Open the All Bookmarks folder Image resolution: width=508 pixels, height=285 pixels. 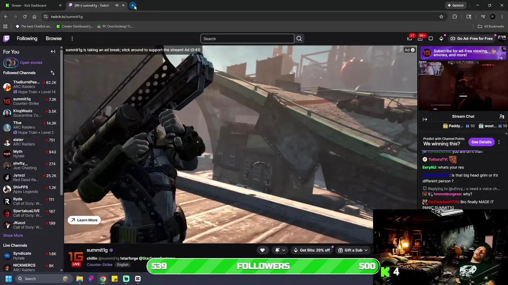(491, 26)
